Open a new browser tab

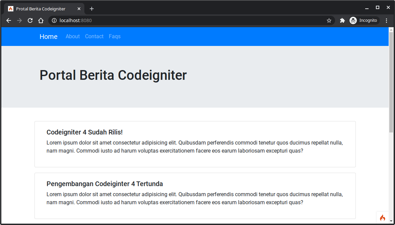[x=92, y=9]
